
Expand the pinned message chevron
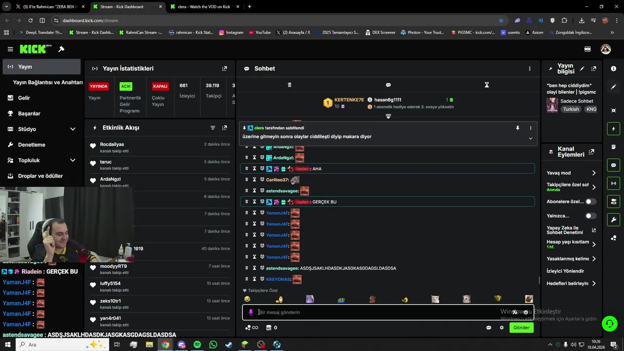[x=530, y=138]
